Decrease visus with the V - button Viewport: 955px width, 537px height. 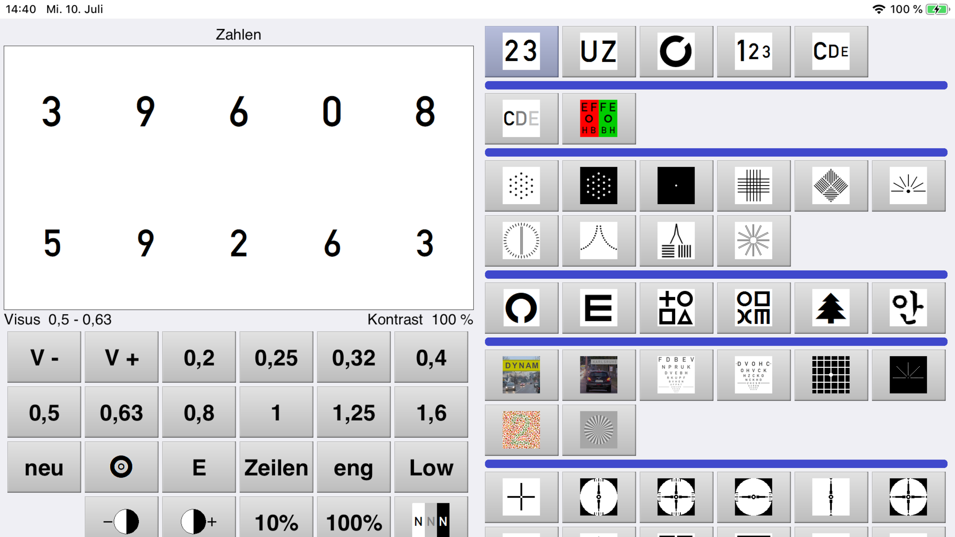click(44, 358)
